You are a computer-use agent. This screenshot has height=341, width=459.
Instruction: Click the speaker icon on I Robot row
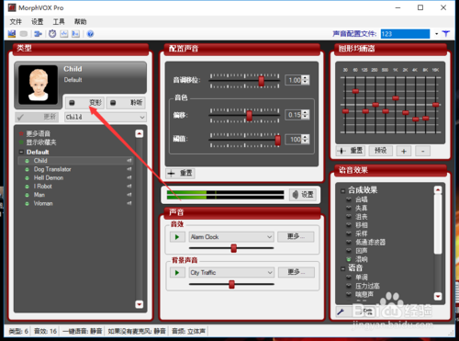click(129, 187)
